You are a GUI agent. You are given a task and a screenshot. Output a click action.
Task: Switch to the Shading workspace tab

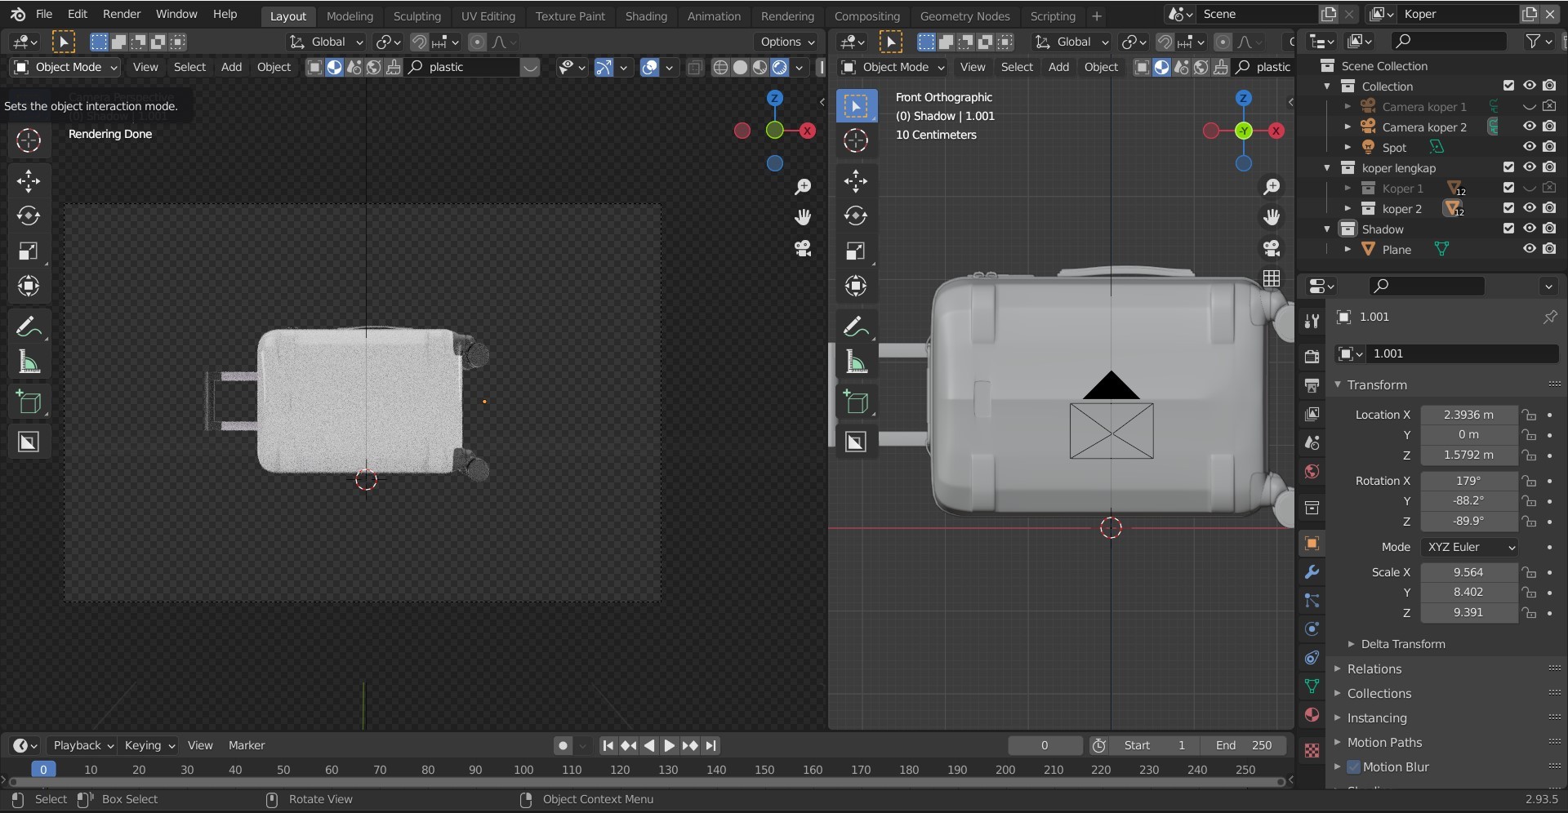645,16
